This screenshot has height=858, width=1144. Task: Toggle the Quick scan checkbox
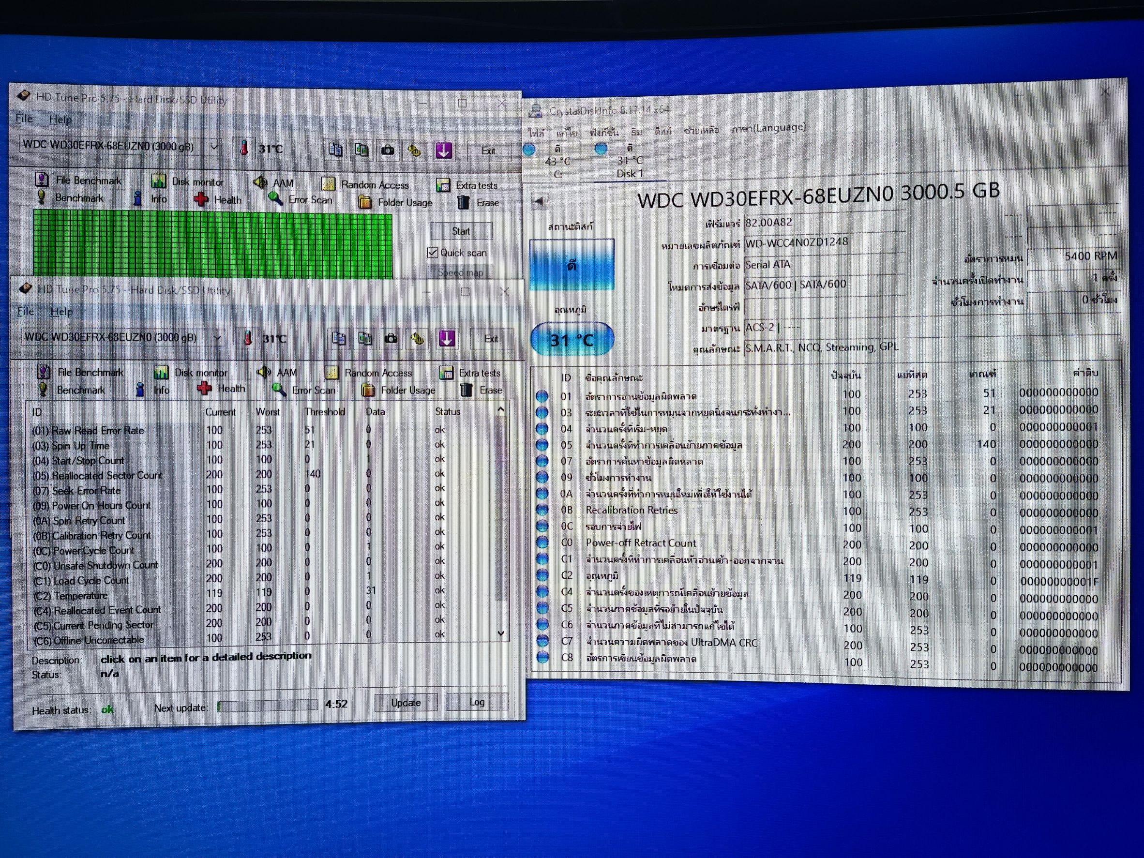pyautogui.click(x=433, y=253)
